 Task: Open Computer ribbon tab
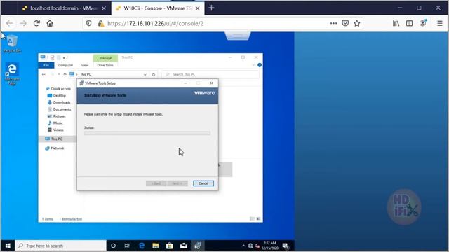tap(65, 65)
